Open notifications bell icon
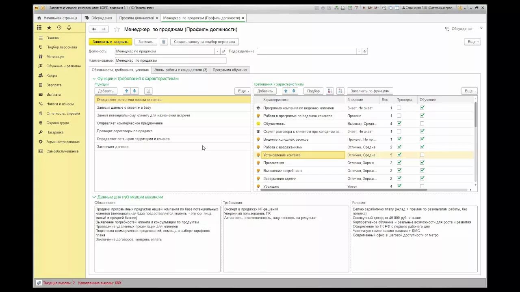Image resolution: width=520 pixels, height=292 pixels. [69, 28]
